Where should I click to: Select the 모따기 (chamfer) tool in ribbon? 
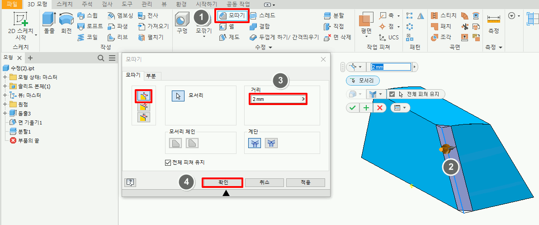coord(232,15)
